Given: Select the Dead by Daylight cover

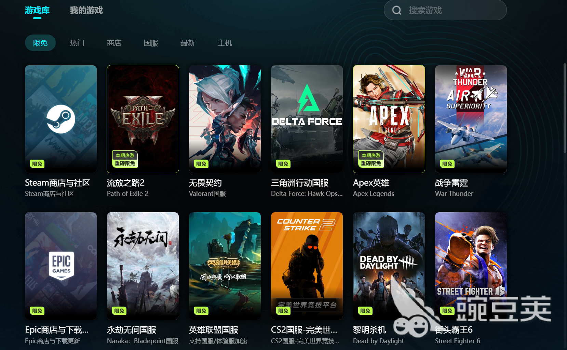Looking at the screenshot, I should coord(389,266).
